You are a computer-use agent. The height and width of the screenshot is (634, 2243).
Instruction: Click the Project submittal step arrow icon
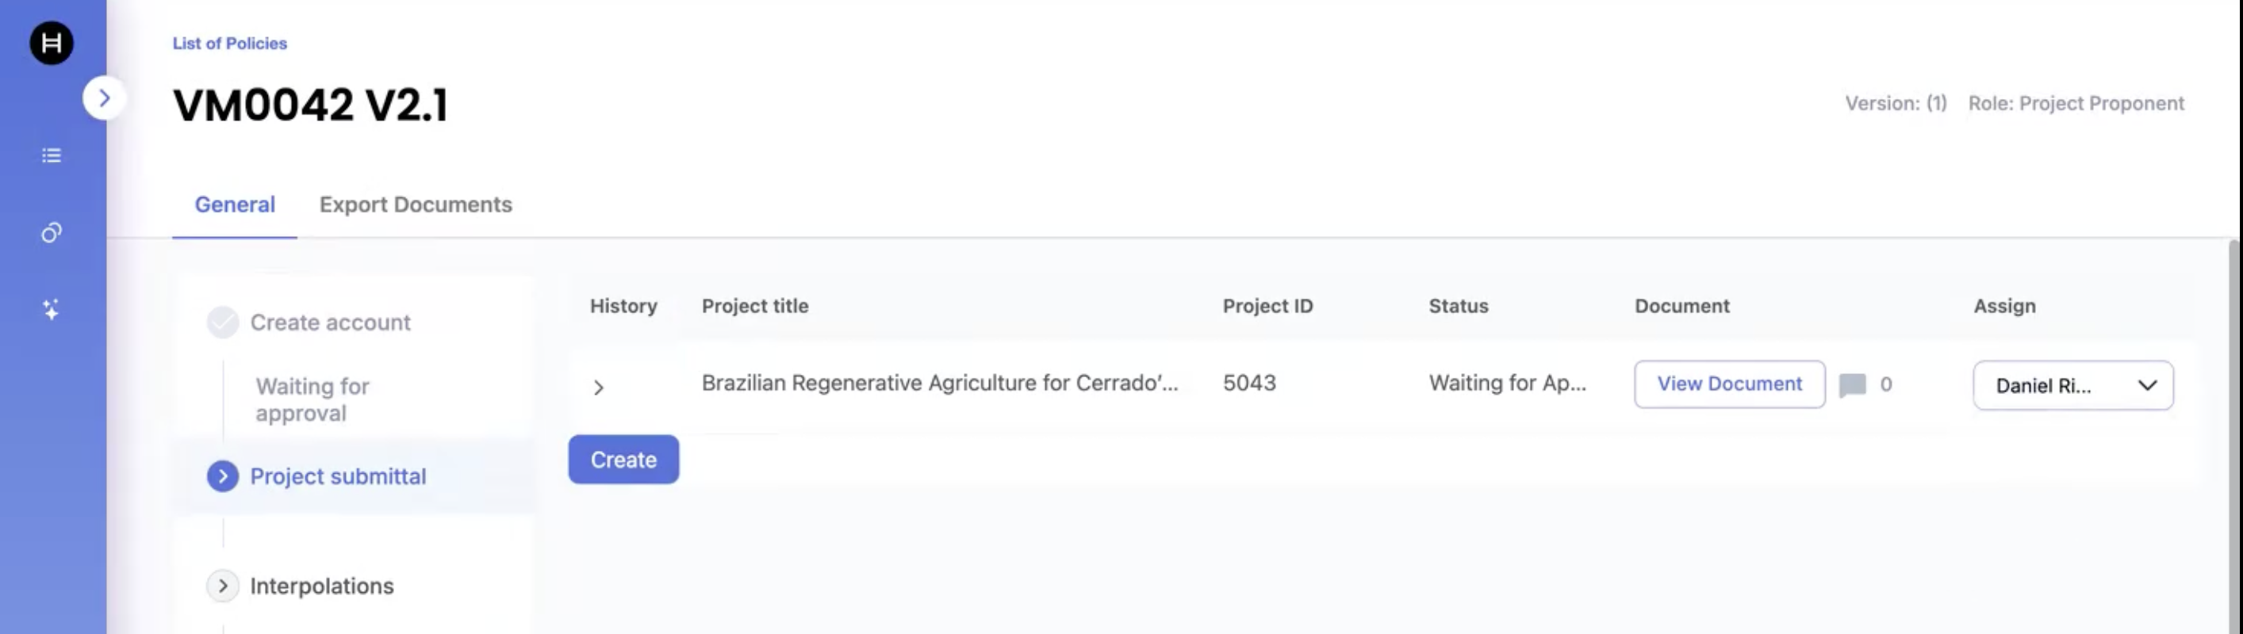point(223,475)
